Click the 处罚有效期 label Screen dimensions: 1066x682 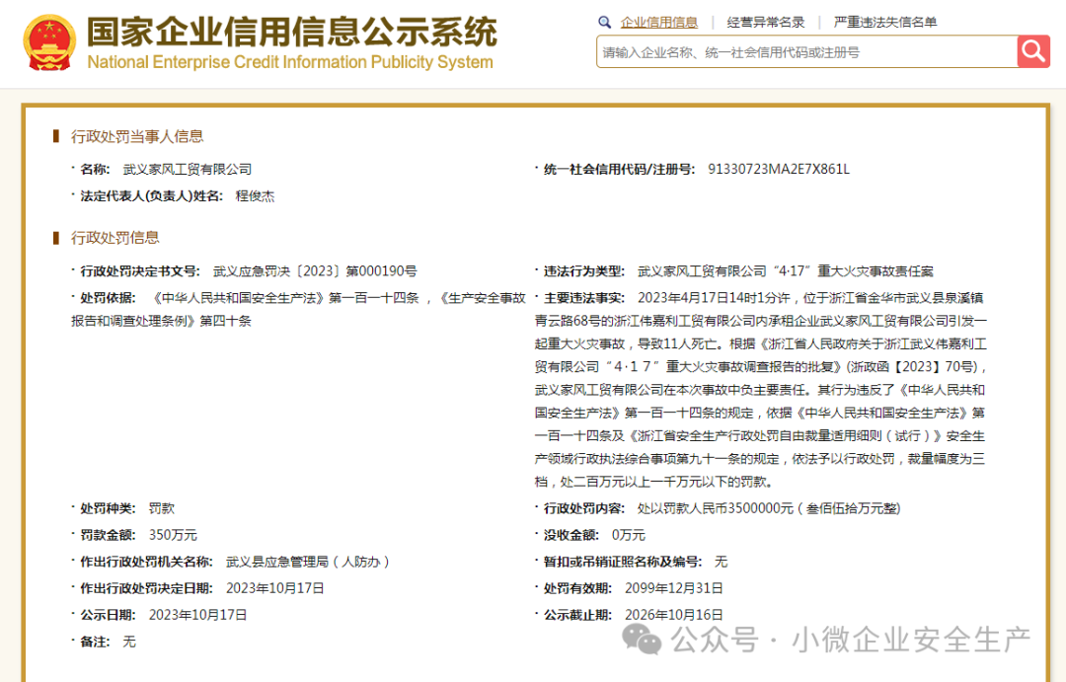(x=577, y=588)
